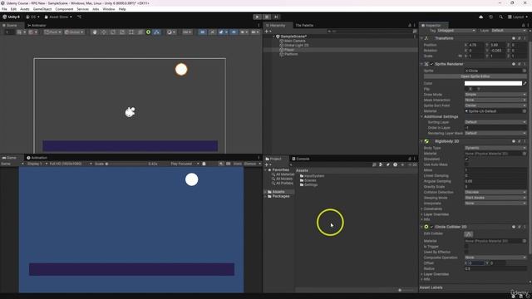Open the Sprite Renderer presets icon
Viewport: 532px width, 299px height.
520,64
